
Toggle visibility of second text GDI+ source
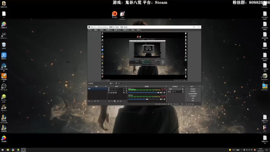pos(124,91)
